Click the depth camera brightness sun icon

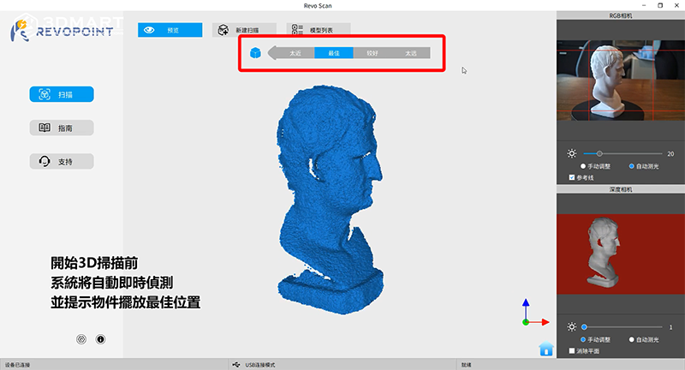(x=572, y=327)
